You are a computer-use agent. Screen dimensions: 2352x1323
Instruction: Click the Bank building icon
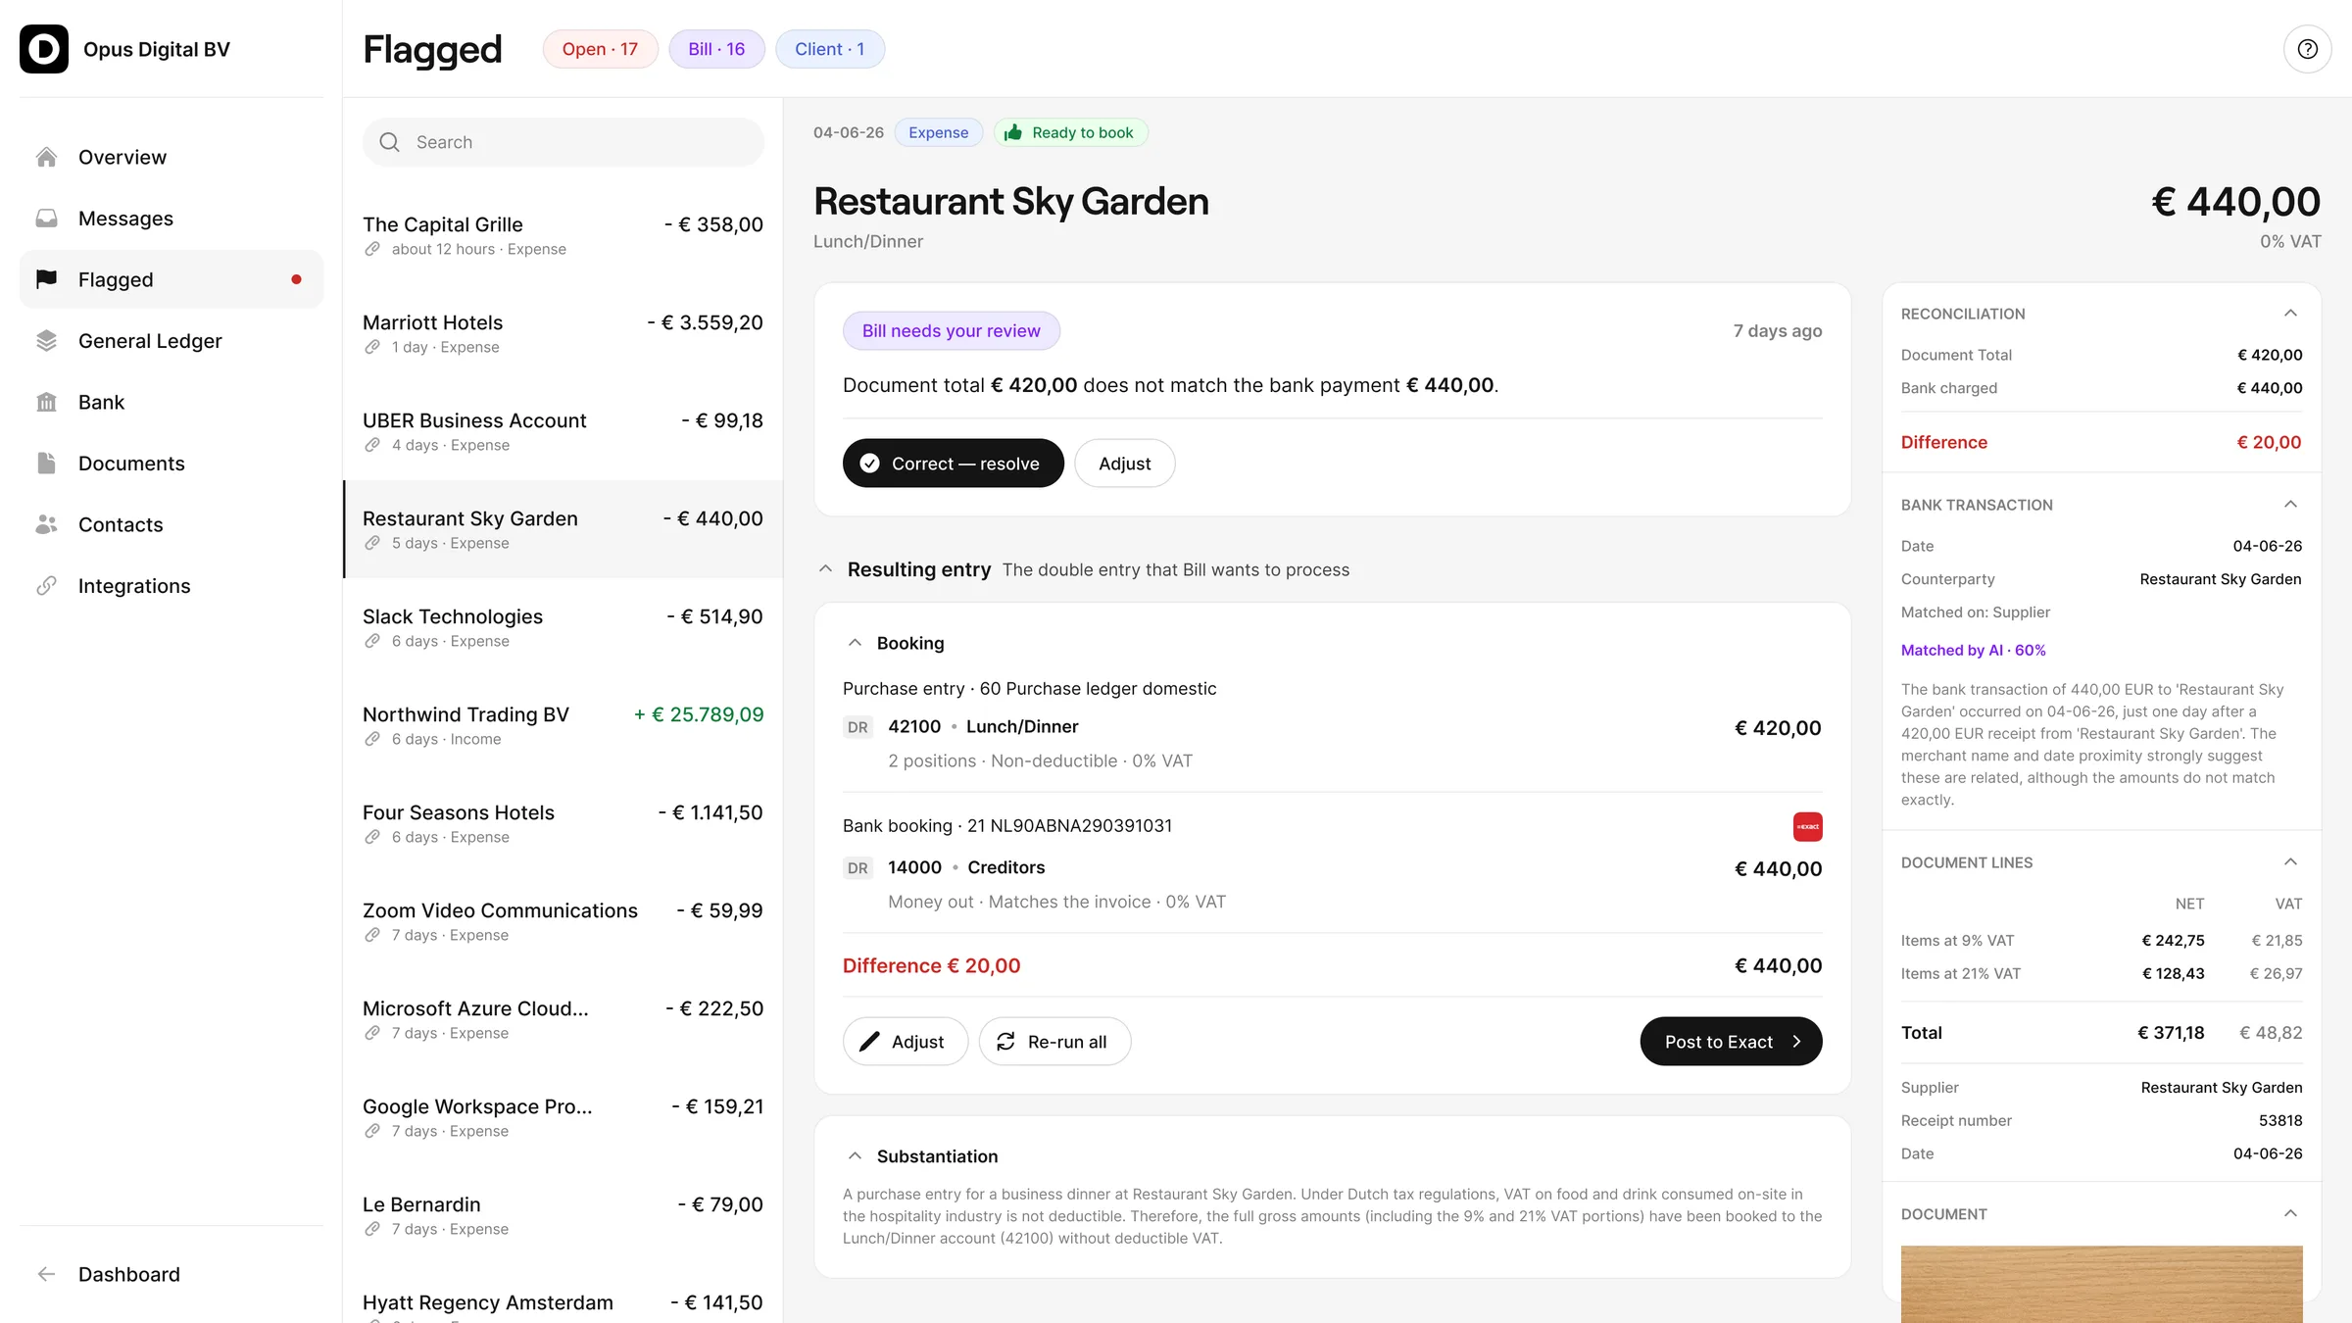pos(46,402)
